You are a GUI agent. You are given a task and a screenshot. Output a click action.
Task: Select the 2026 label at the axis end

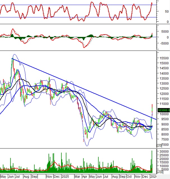(158, 176)
